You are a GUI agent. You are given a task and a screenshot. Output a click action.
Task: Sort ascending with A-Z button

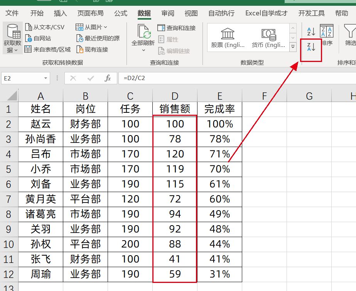(x=311, y=32)
